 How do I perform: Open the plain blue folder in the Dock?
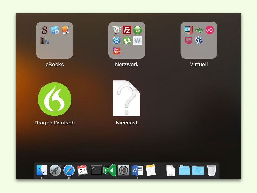click(x=184, y=170)
